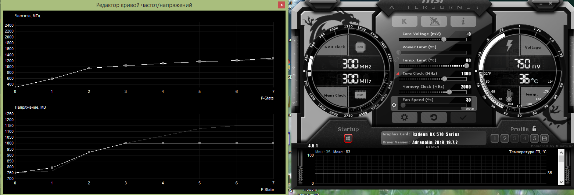
Task: Click the MEM chip icon
Action: click(360, 95)
